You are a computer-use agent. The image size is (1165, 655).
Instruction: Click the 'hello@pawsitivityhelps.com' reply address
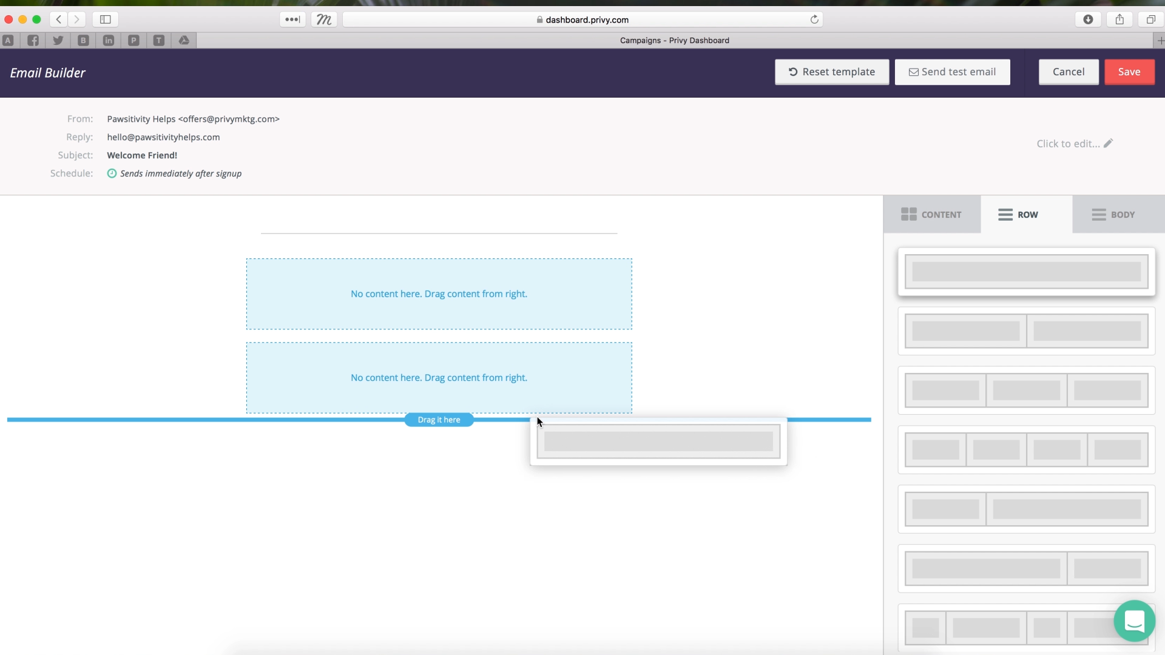coord(163,137)
